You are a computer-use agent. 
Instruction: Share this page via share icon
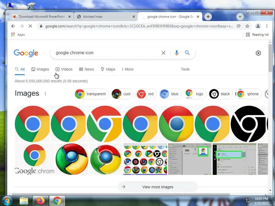click(239, 26)
